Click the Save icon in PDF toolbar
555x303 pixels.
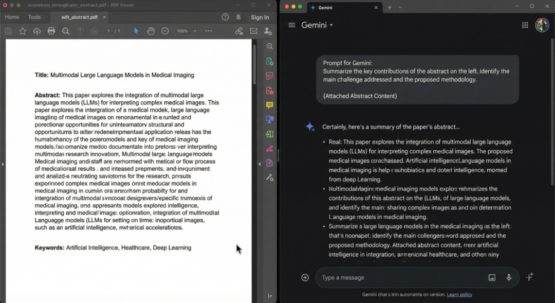click(8, 31)
